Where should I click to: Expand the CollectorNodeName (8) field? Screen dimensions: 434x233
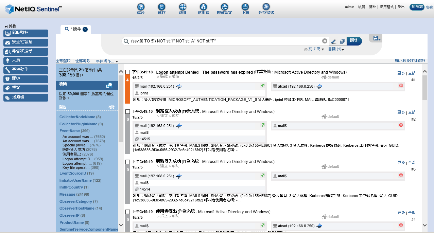pos(80,117)
